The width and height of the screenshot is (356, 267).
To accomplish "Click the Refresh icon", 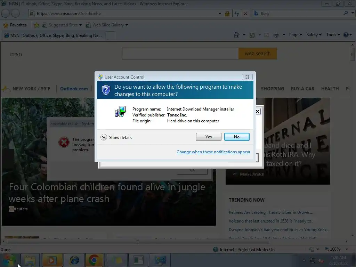I will [x=236, y=14].
